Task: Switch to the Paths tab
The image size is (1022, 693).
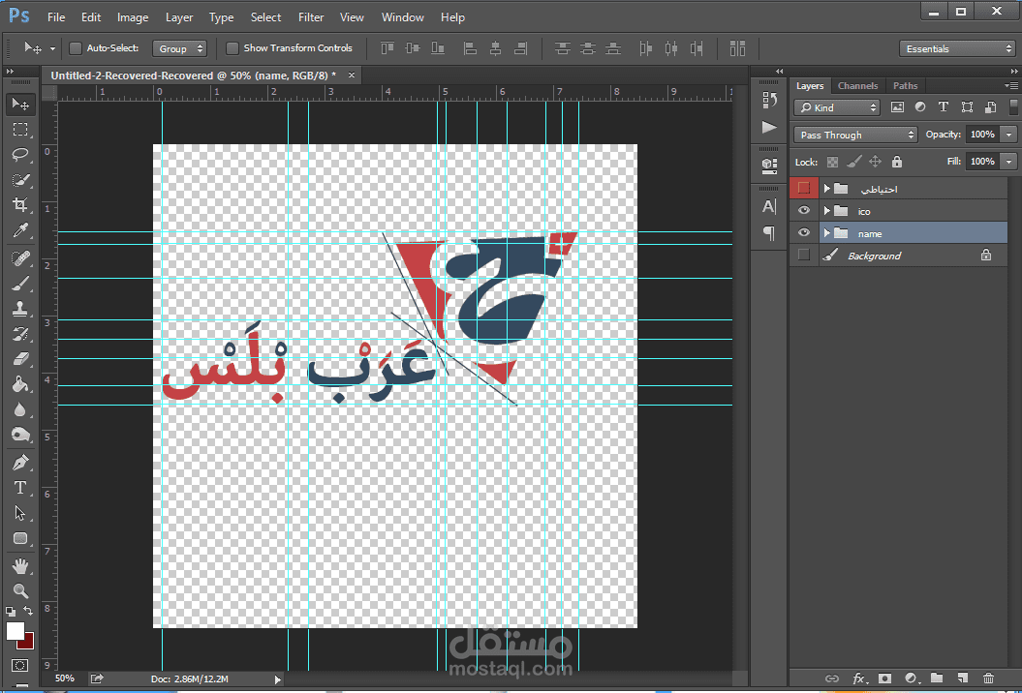Action: [906, 86]
